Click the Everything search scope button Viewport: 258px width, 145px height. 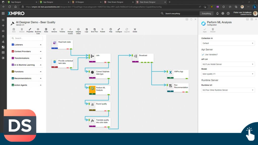point(206,13)
